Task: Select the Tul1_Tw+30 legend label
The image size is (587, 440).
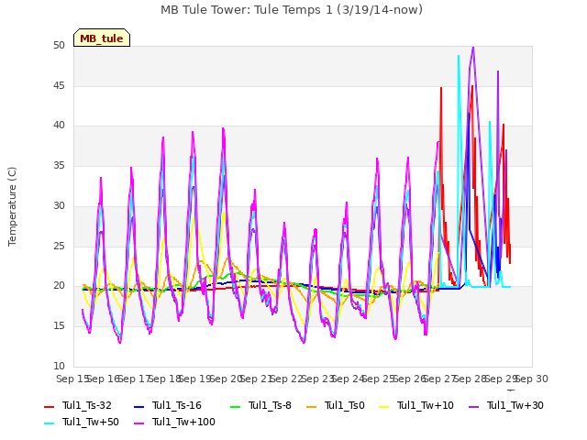Action: 515,405
